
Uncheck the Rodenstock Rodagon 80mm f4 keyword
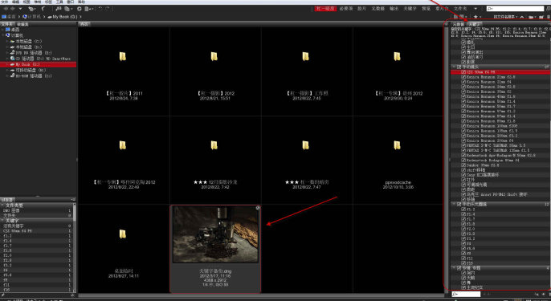pyautogui.click(x=463, y=161)
